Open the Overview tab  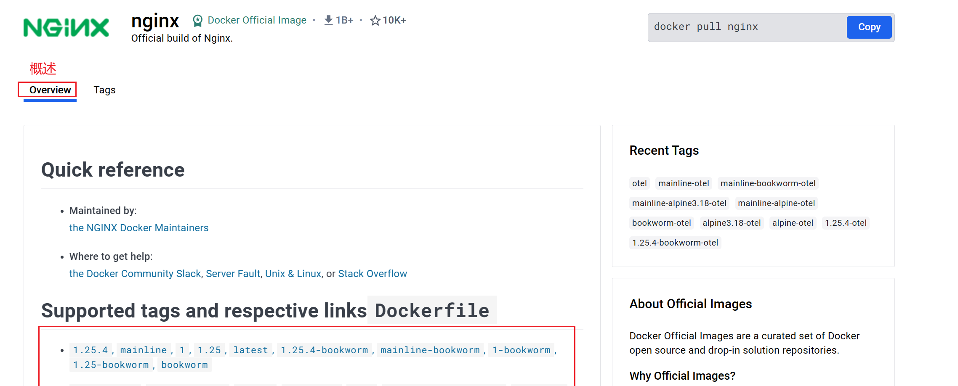pos(50,90)
